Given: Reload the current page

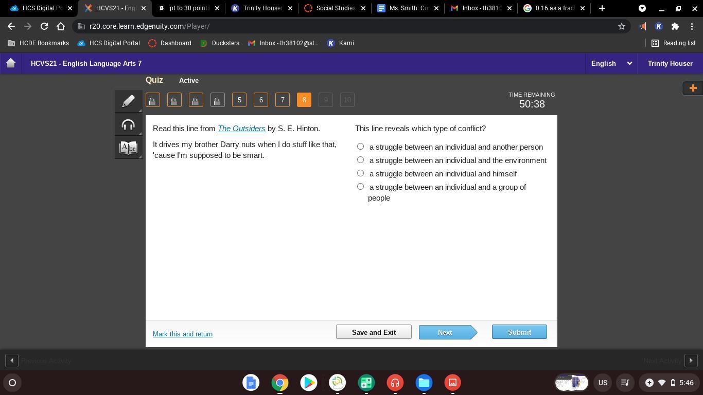Looking at the screenshot, I should coord(44,26).
